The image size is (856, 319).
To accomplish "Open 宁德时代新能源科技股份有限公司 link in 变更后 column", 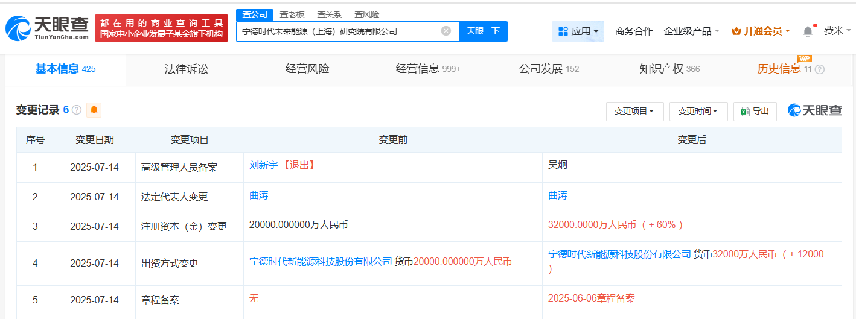I will (619, 254).
